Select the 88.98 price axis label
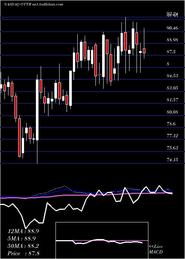The height and width of the screenshot is (259, 185). point(172,40)
